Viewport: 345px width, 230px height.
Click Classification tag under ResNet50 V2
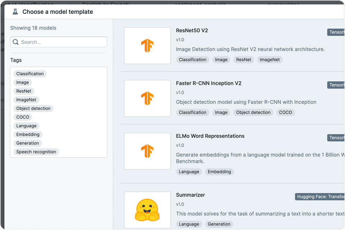pyautogui.click(x=193, y=60)
